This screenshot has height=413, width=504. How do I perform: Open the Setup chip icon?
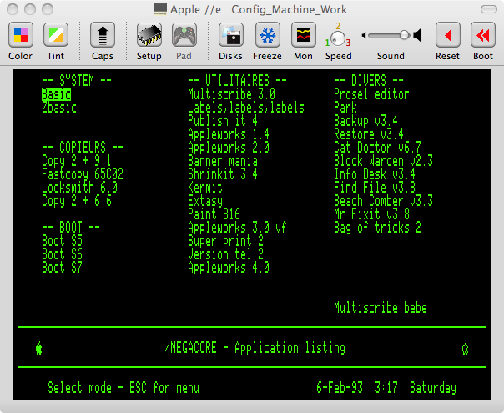tap(149, 35)
